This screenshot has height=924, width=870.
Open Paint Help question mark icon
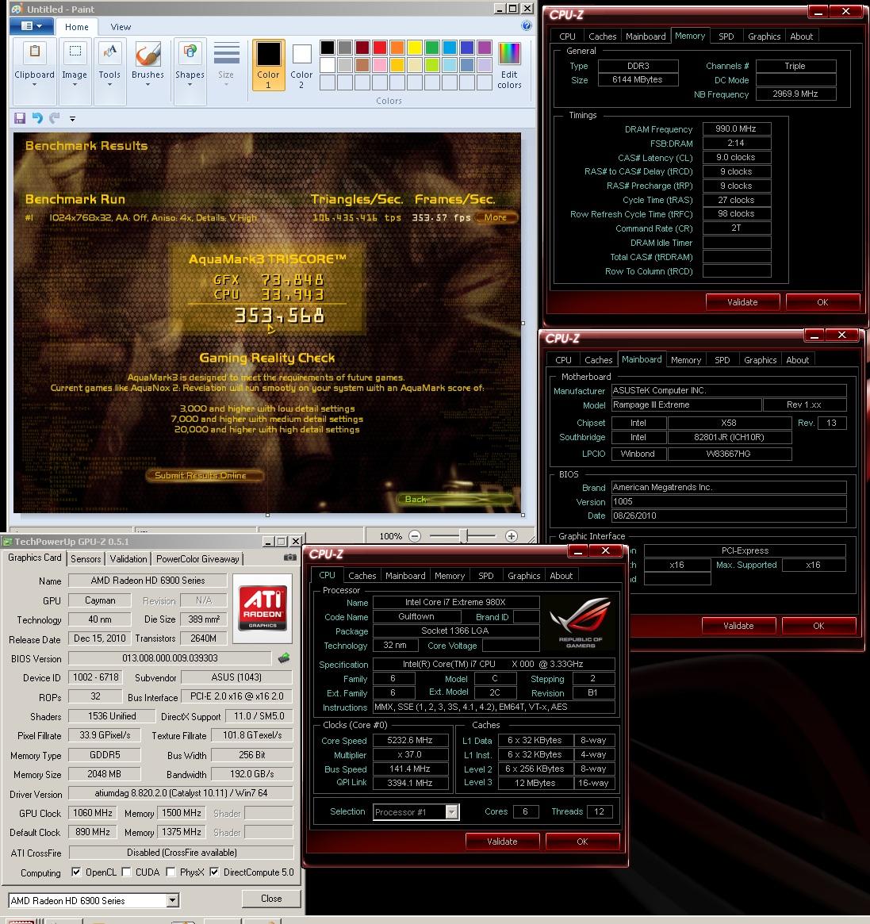527,25
